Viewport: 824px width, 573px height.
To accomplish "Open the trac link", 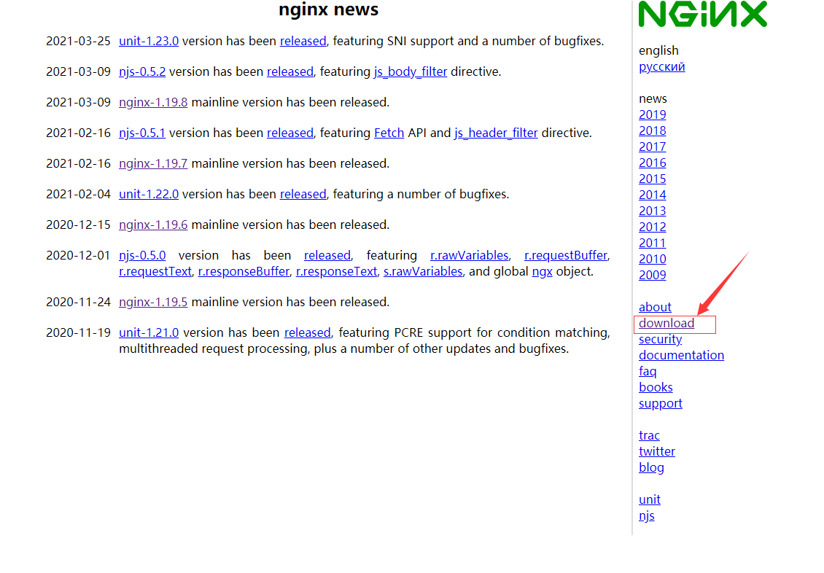I will click(649, 435).
